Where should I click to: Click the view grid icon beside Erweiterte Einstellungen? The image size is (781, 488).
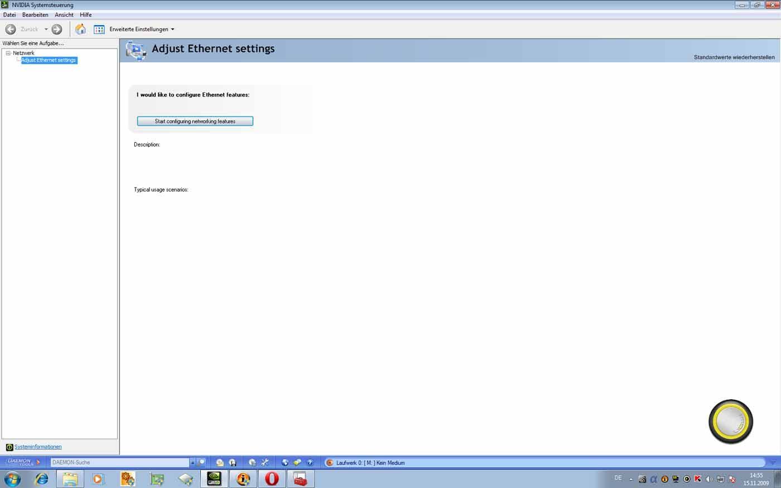99,29
